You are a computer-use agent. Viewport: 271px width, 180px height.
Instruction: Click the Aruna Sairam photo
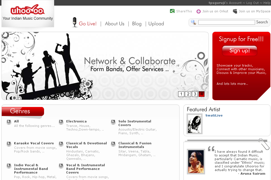click(196, 162)
